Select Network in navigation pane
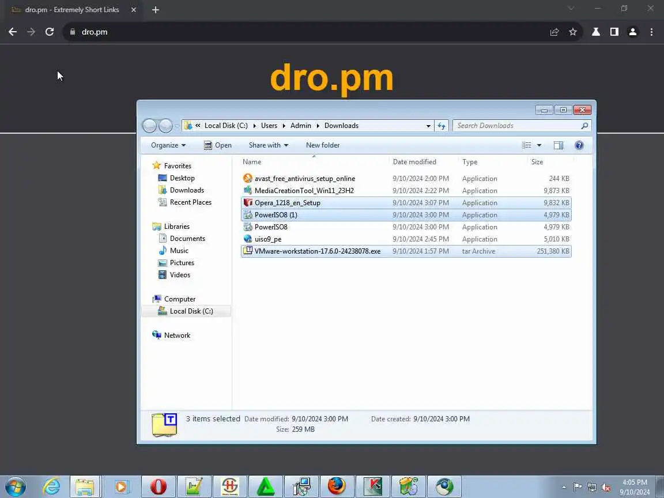This screenshot has height=498, width=664. [177, 335]
